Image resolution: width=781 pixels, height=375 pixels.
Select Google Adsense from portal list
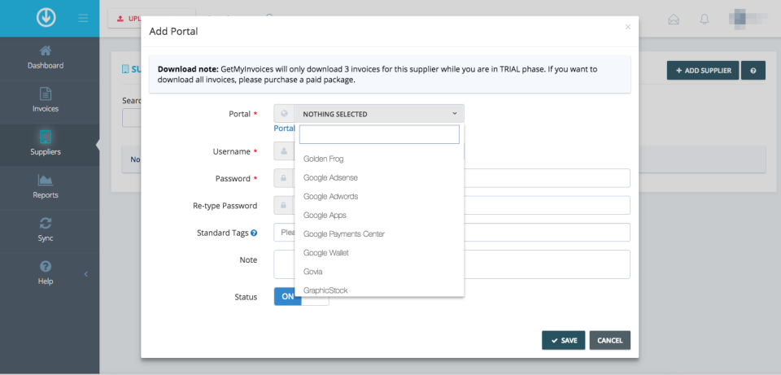pyautogui.click(x=330, y=177)
